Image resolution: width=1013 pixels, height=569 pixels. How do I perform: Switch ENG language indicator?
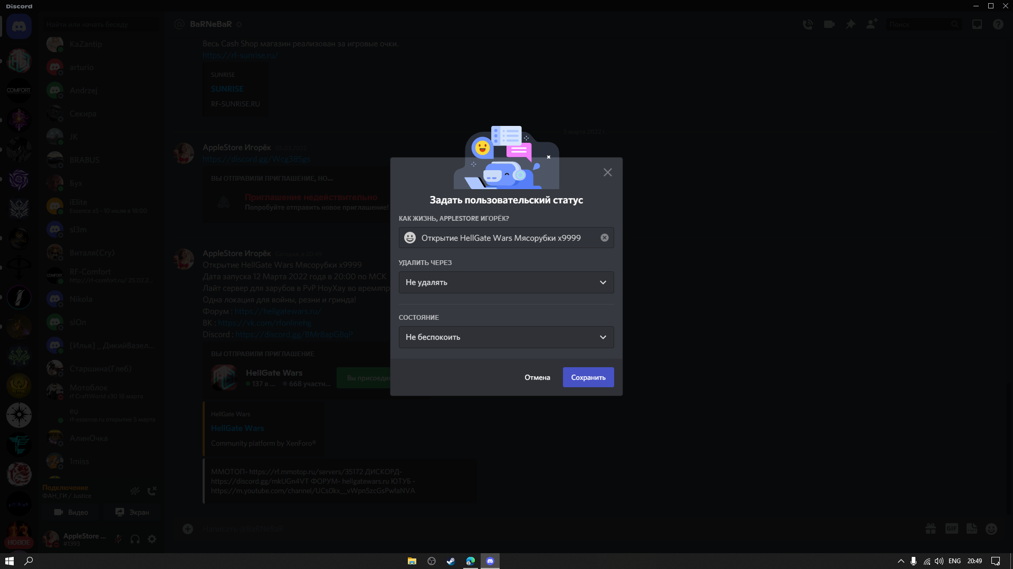coord(954,561)
